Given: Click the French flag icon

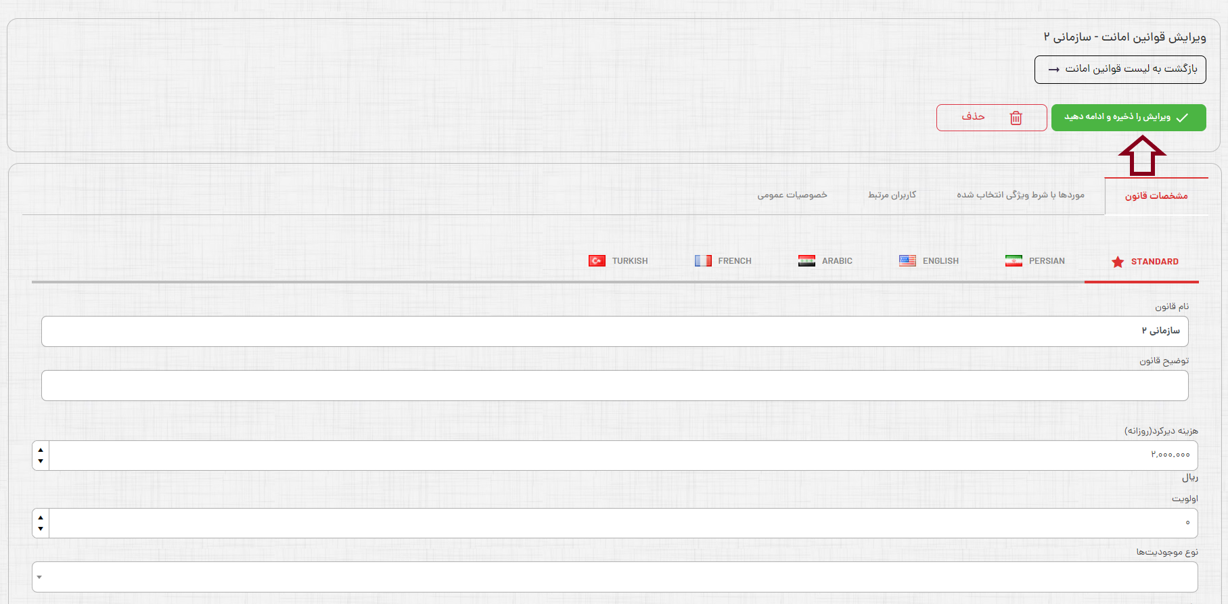Looking at the screenshot, I should click(703, 261).
